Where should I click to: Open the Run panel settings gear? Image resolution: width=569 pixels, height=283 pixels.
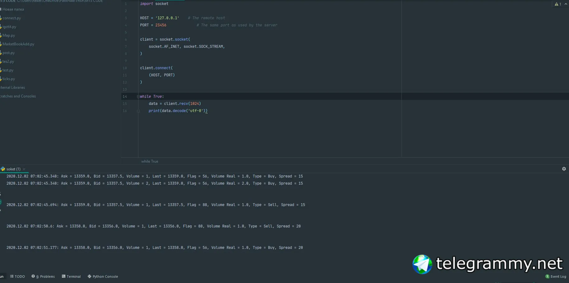coord(564,169)
